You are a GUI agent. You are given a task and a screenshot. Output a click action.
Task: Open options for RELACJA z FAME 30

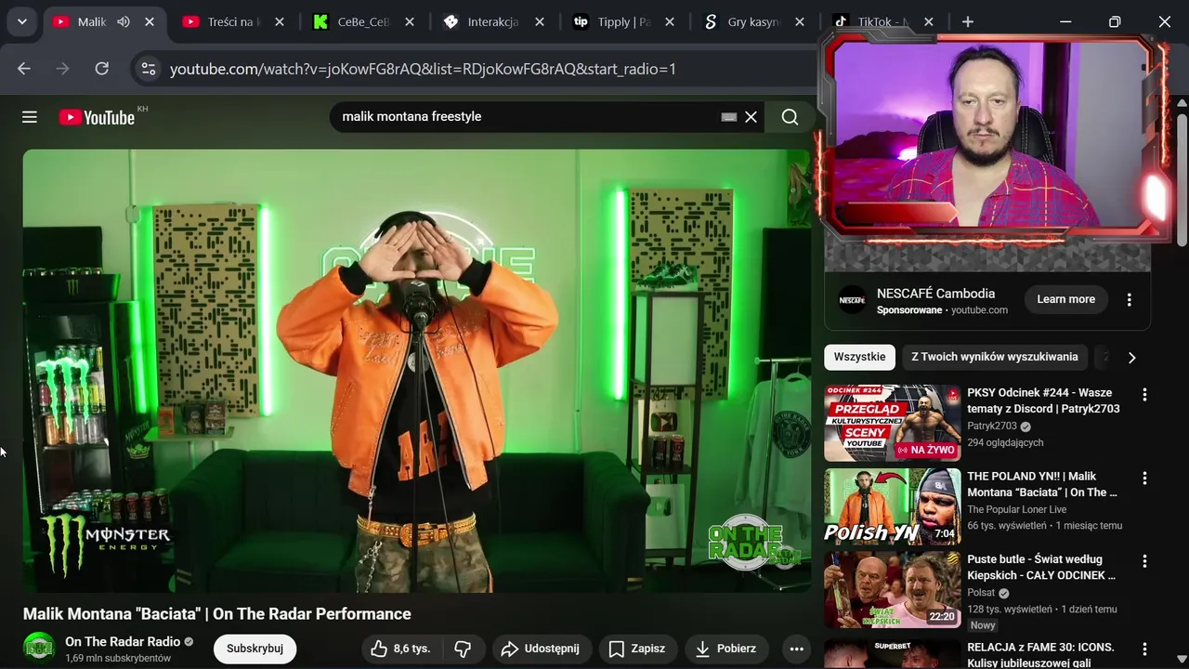[x=1144, y=649]
